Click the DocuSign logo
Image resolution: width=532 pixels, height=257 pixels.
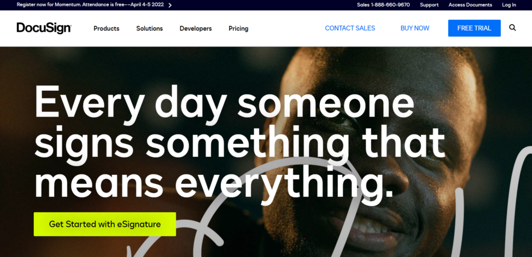coord(44,28)
